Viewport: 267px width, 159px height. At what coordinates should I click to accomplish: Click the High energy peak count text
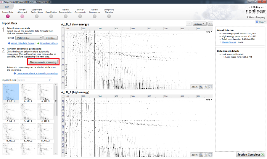point(239,37)
